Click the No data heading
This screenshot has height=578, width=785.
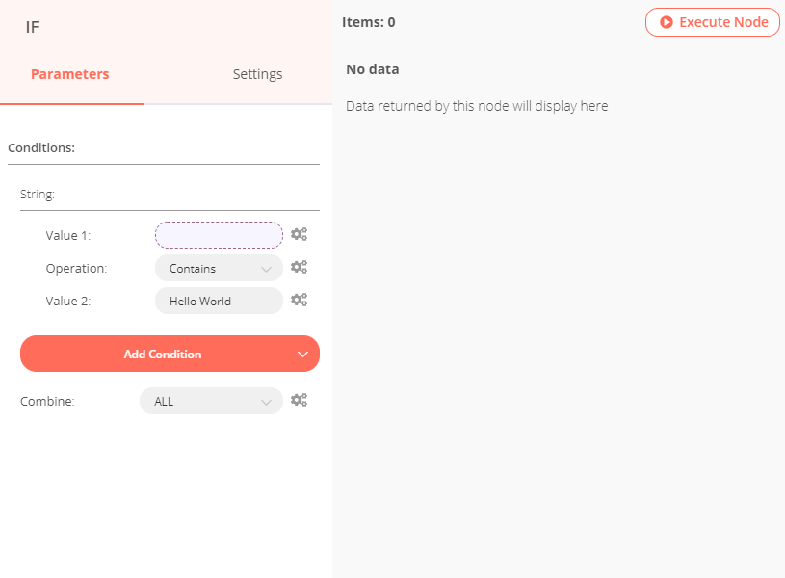(372, 69)
